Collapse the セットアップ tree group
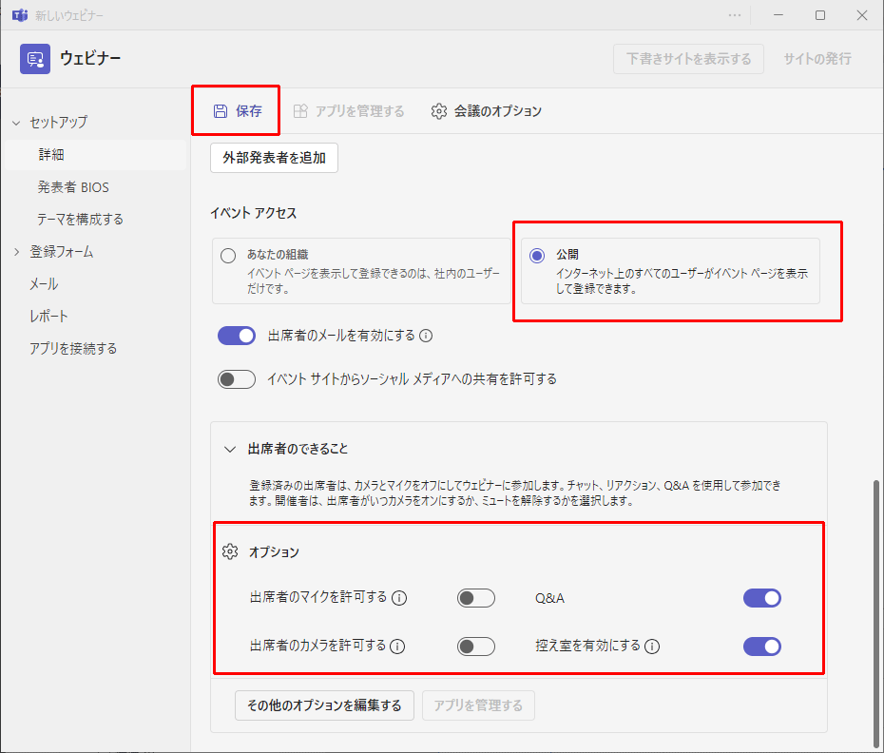 16,123
